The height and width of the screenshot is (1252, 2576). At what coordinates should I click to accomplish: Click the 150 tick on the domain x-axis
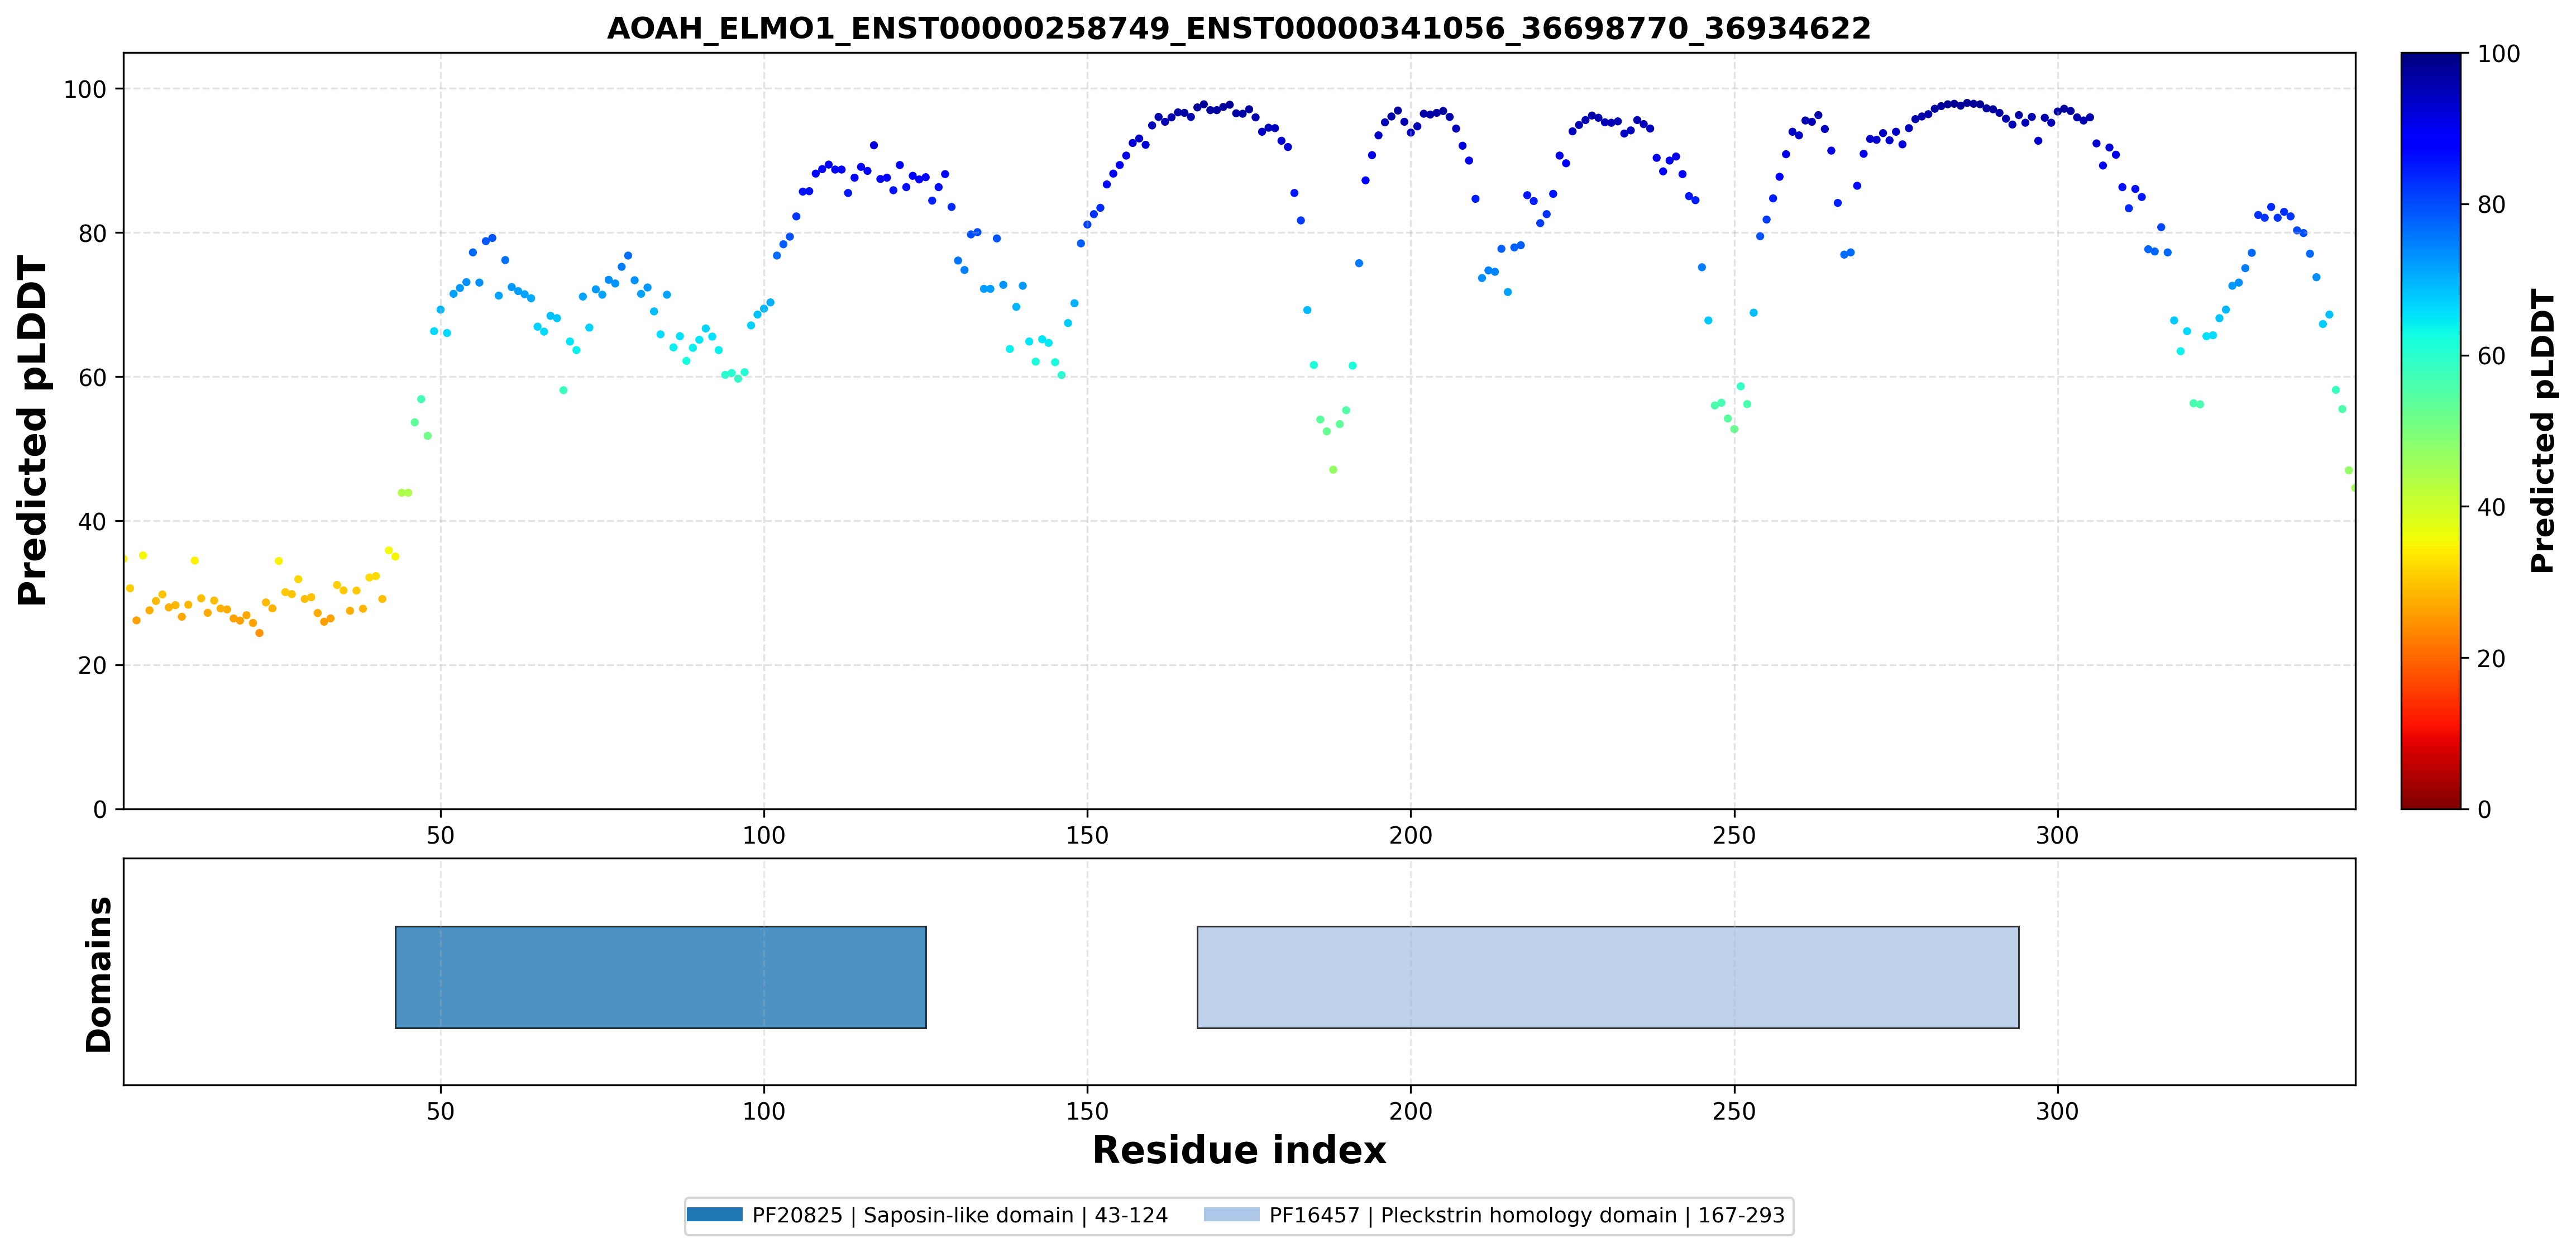coord(1087,1111)
